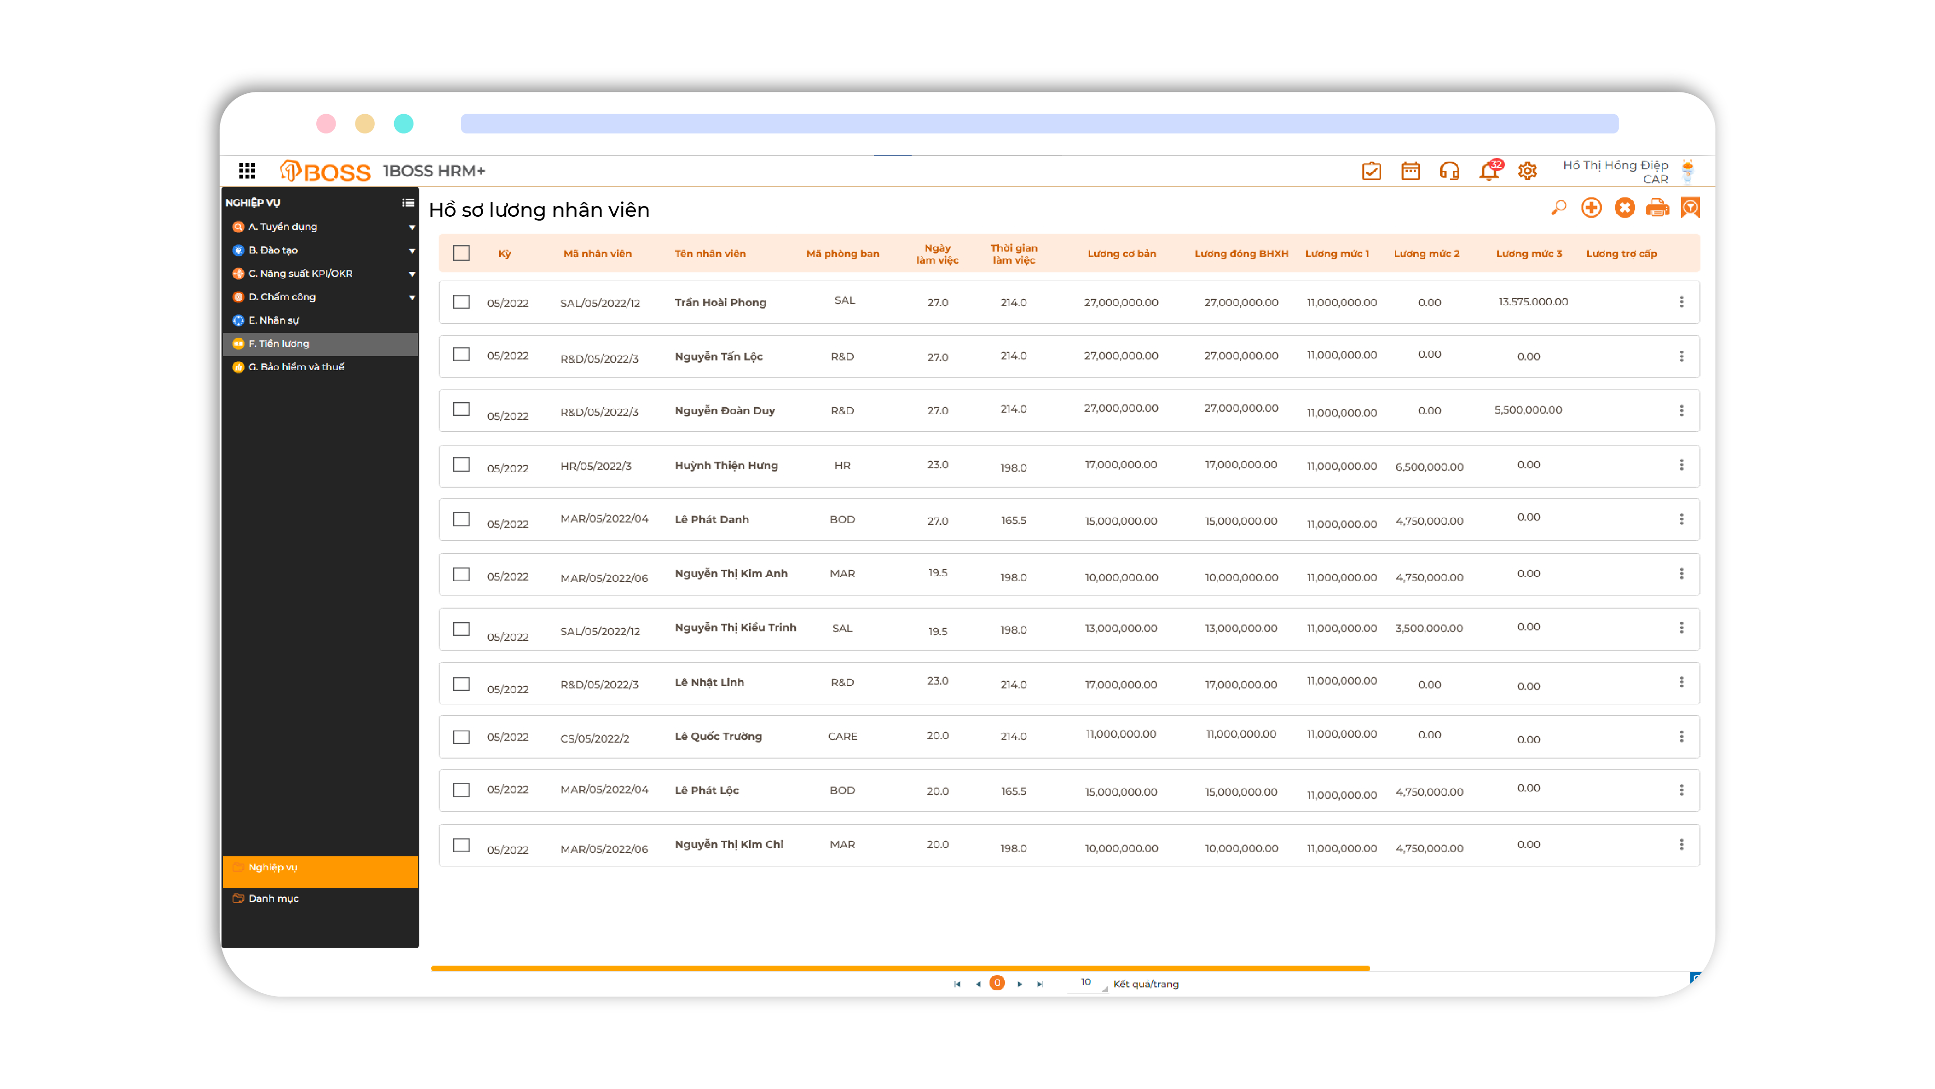Tick checkbox for Trần Hoài Phong row
The image size is (1935, 1089).
(x=461, y=301)
